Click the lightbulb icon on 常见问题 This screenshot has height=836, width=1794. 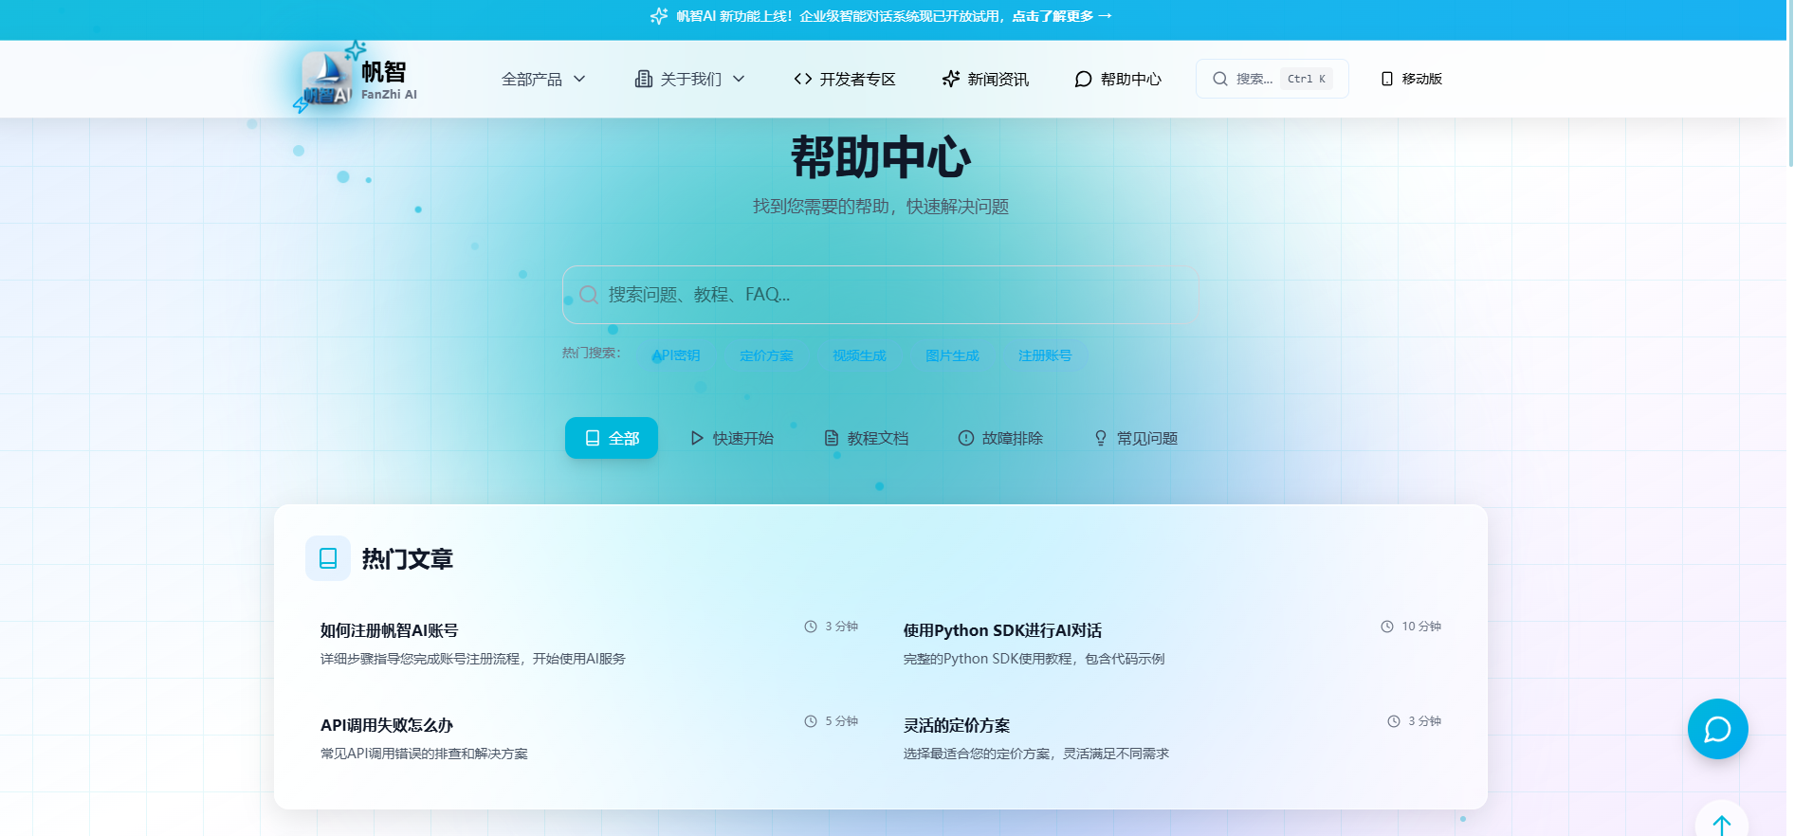point(1101,438)
